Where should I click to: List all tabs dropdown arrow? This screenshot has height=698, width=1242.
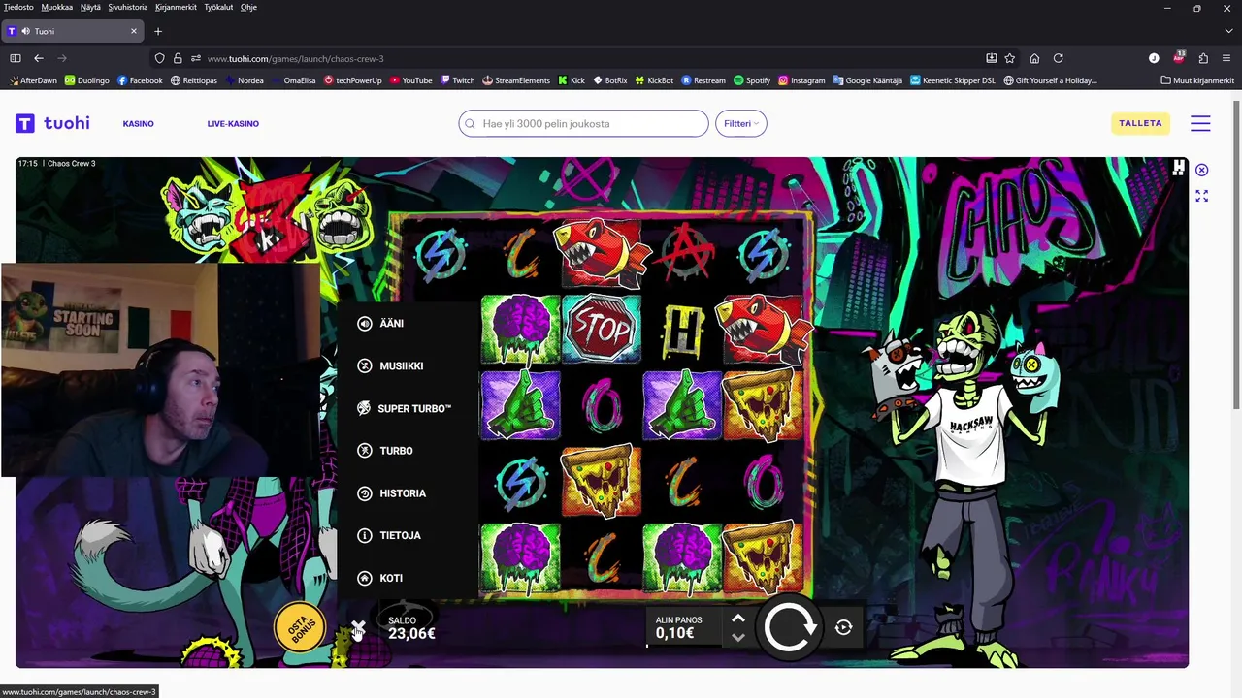pyautogui.click(x=1228, y=31)
